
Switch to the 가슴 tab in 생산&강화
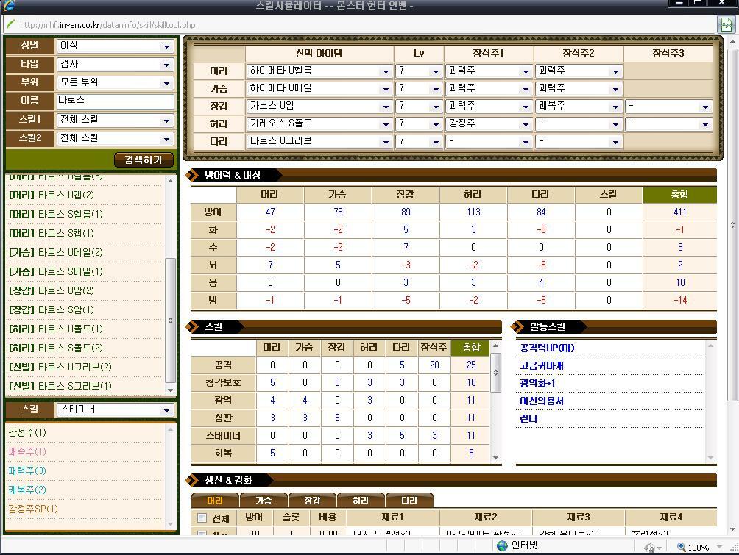tap(263, 499)
